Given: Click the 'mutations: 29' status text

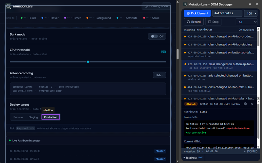Looking at the screenshot, I should (x=192, y=151).
